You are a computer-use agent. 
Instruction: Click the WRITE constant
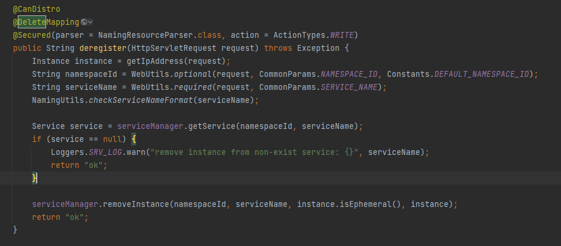341,35
